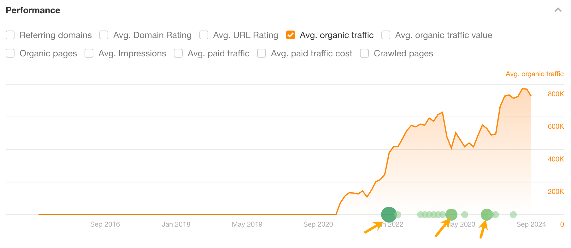Check the Avg. organic traffic value box
571x248 pixels.
386,35
